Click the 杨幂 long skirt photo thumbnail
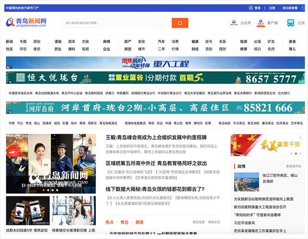This screenshot has width=308, height=239. 74,211
